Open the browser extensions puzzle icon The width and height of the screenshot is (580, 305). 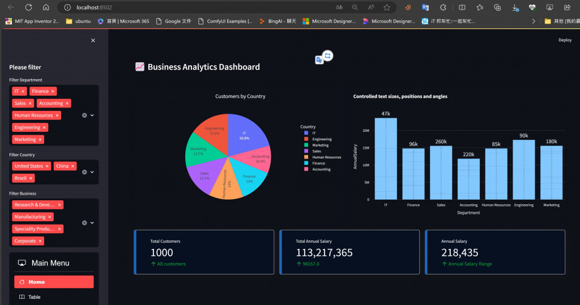(x=443, y=7)
